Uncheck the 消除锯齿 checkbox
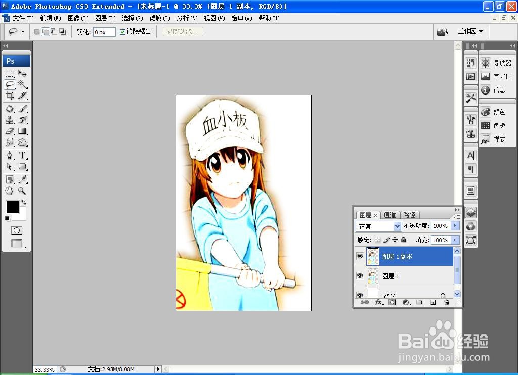518x375 pixels. (x=122, y=32)
